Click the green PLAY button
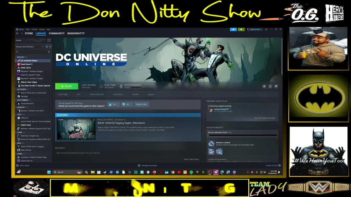 coord(67,86)
